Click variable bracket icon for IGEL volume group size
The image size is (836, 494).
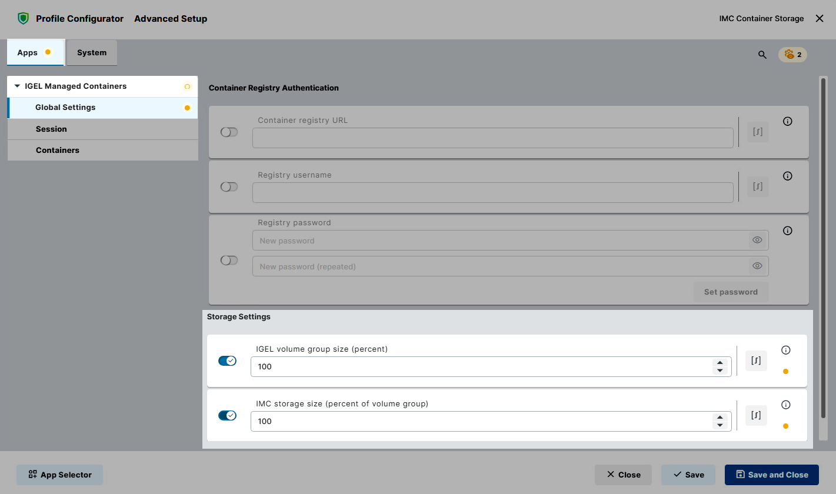[756, 361]
